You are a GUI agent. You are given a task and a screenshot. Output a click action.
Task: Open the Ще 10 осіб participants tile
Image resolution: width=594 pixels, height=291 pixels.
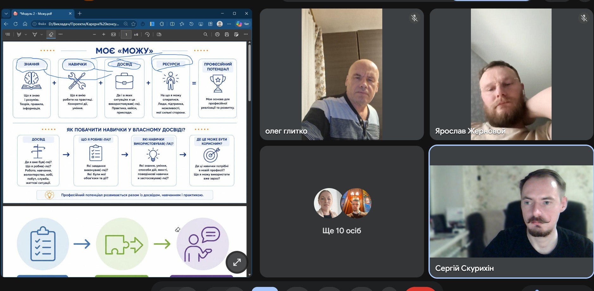coord(342,211)
